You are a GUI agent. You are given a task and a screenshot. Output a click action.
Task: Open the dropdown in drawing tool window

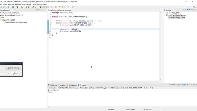(x=9, y=73)
